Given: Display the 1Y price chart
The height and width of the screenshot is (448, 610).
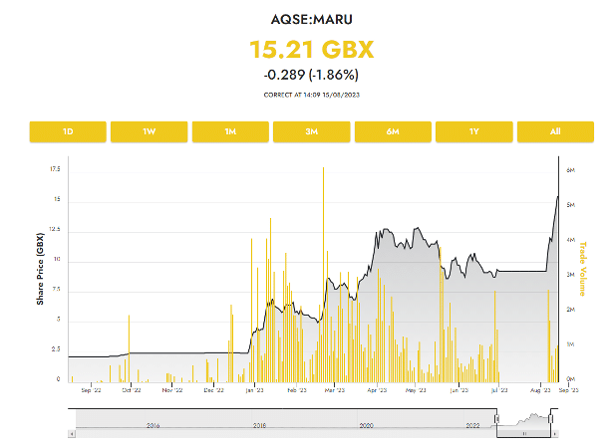Looking at the screenshot, I should 473,132.
